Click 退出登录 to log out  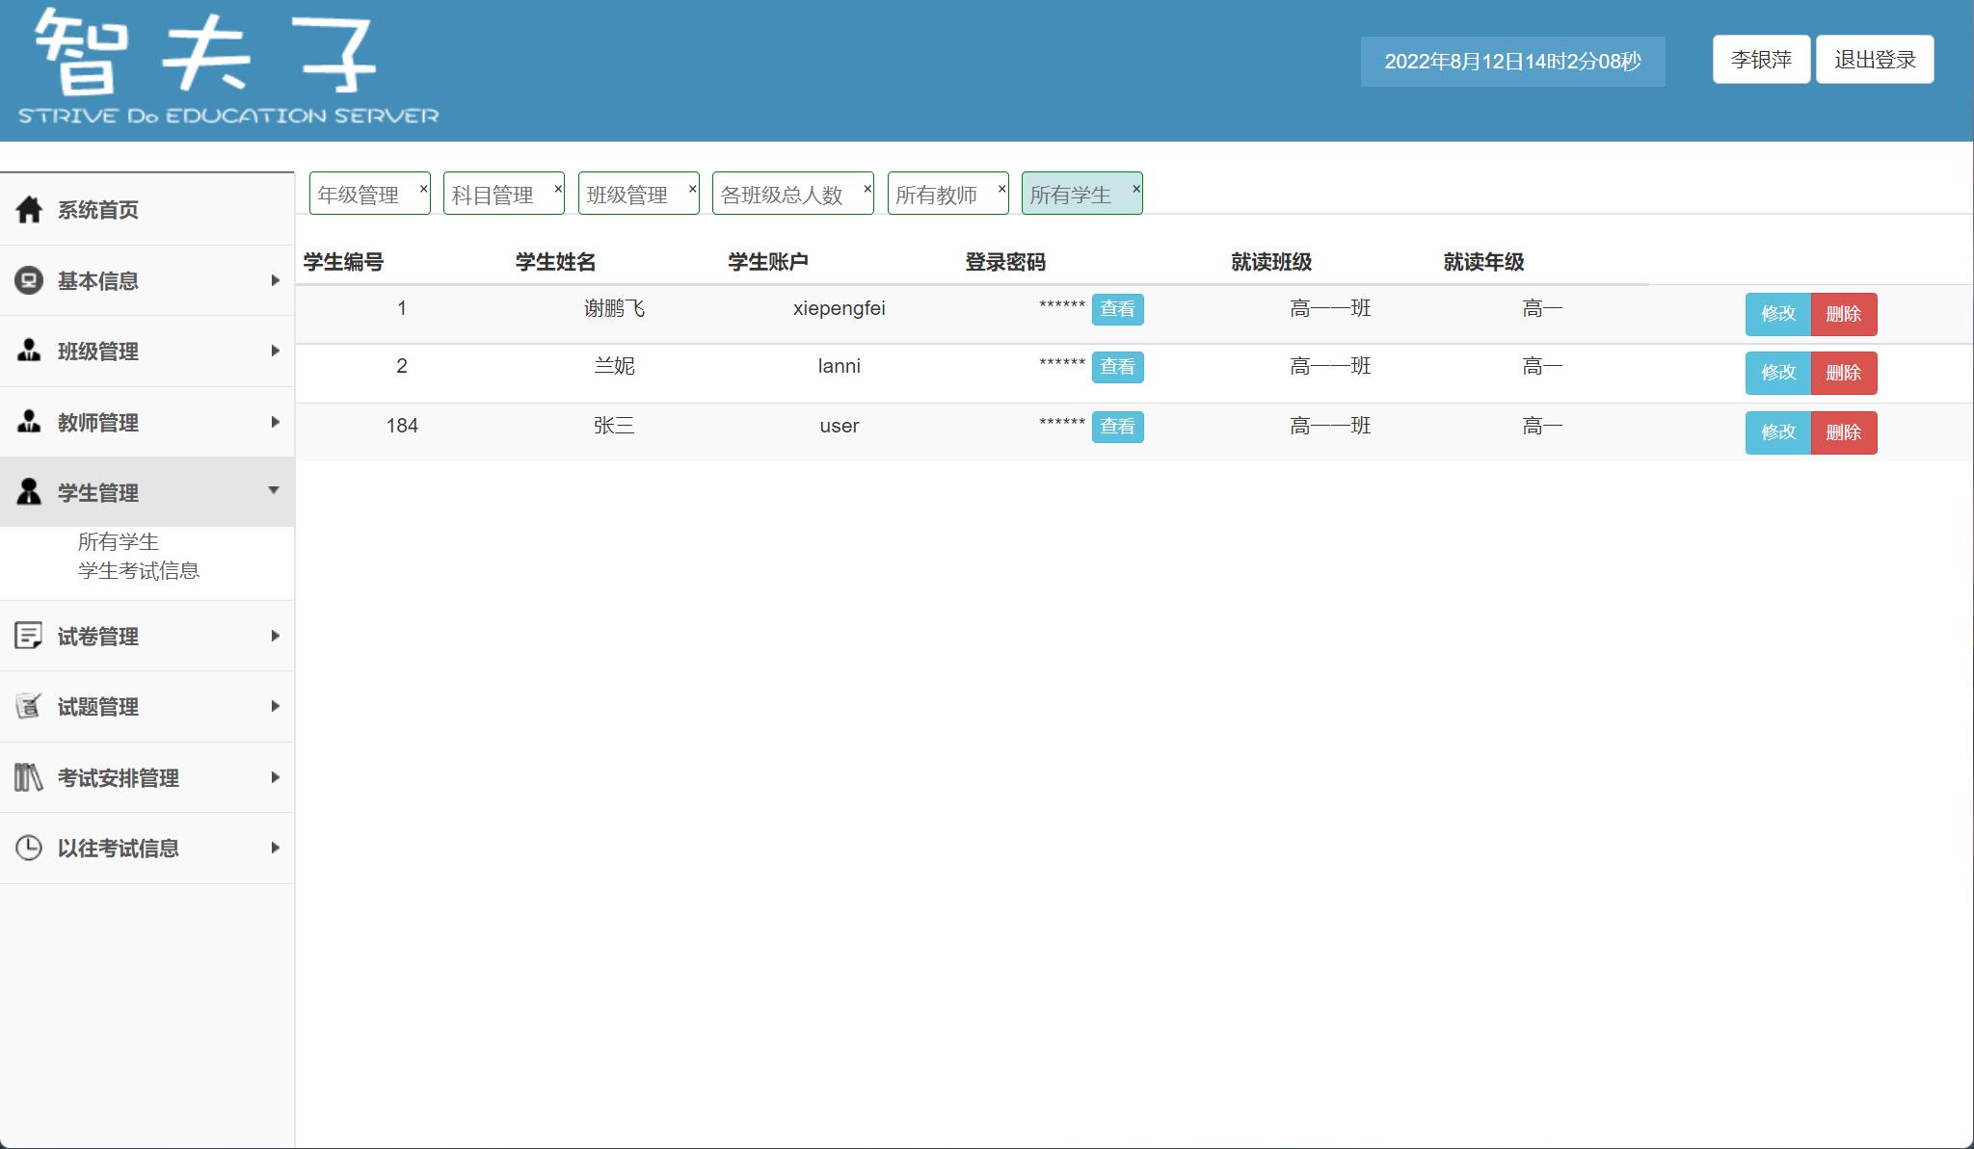coord(1874,59)
